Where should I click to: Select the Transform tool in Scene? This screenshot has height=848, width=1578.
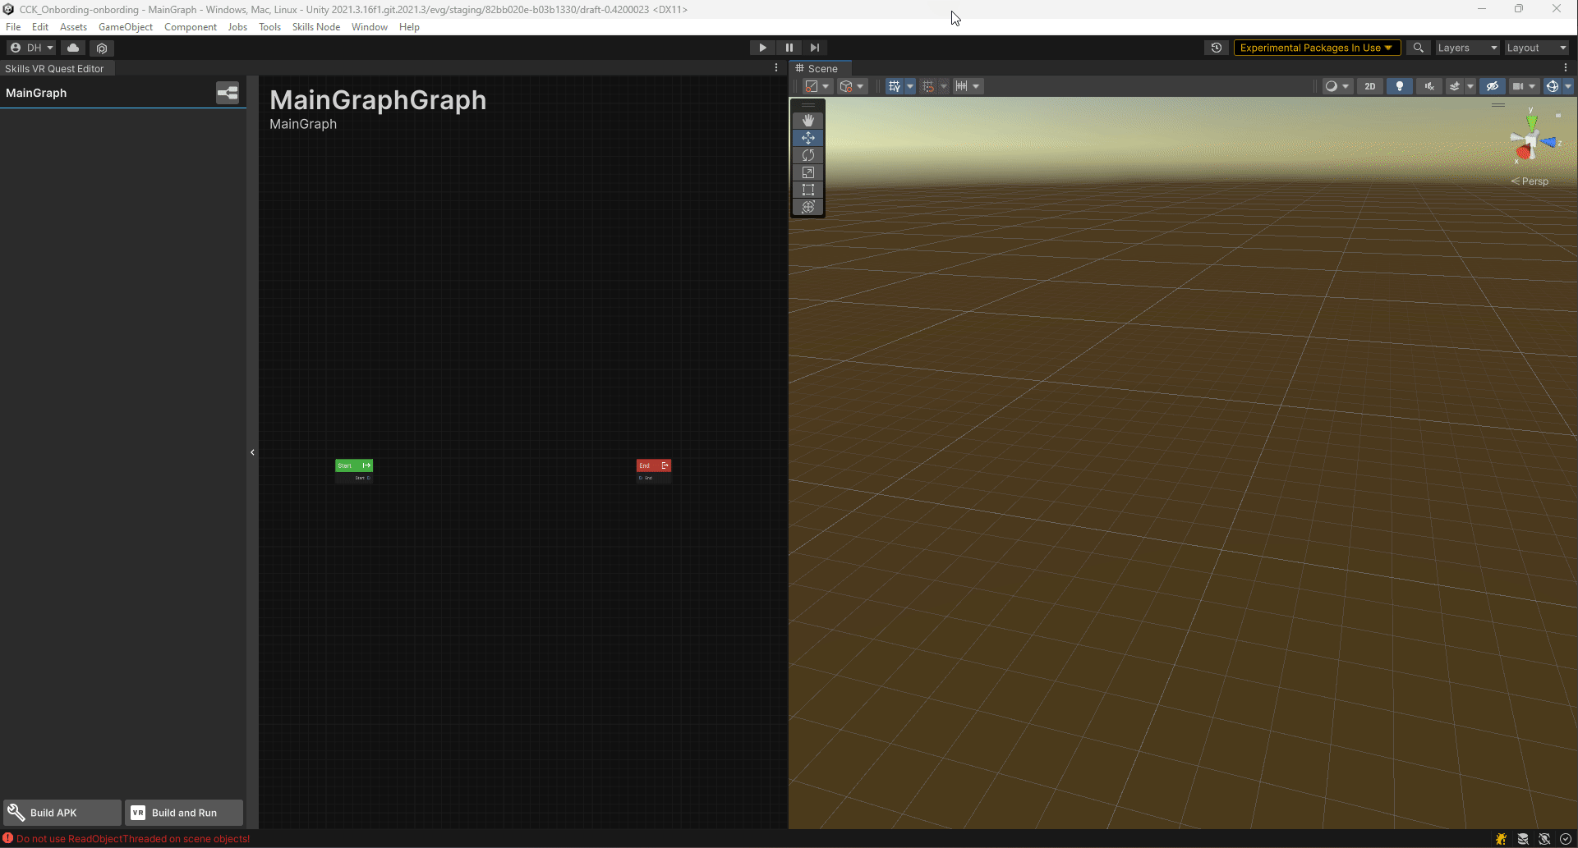(x=808, y=207)
